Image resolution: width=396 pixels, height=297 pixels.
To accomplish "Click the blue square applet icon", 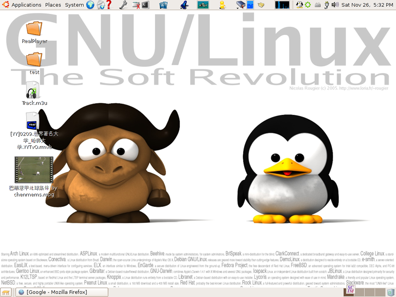I will coord(250,5).
